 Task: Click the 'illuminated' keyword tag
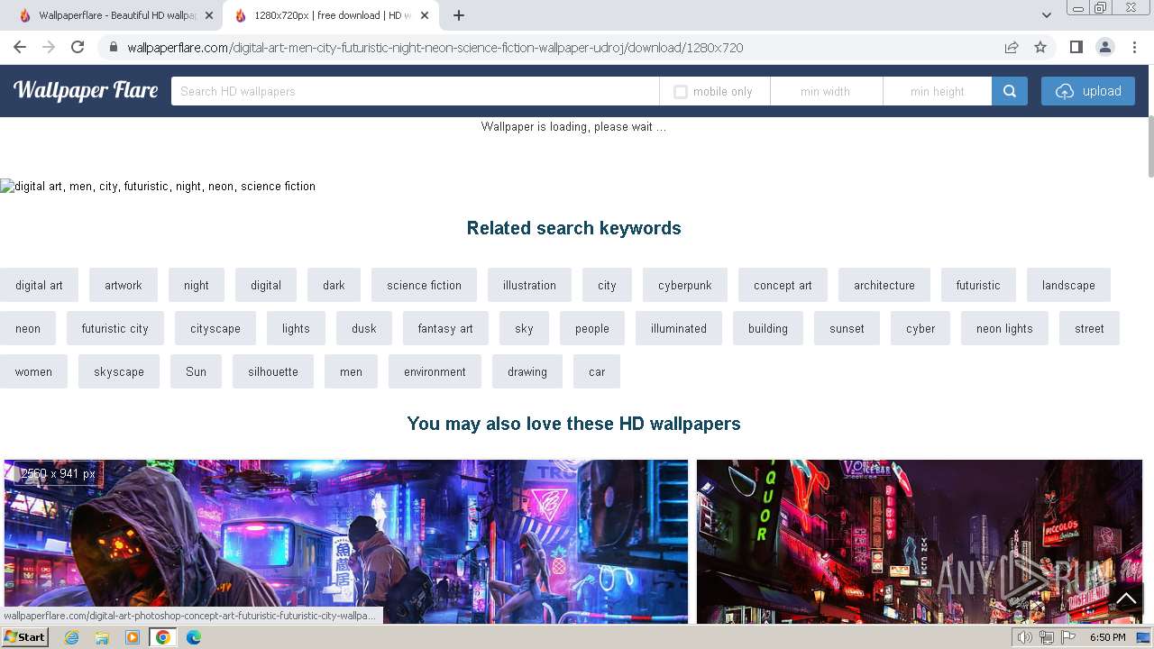[x=679, y=328]
